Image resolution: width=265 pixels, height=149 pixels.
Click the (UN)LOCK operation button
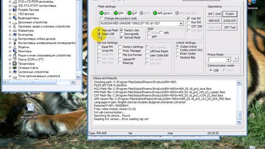[230, 21]
